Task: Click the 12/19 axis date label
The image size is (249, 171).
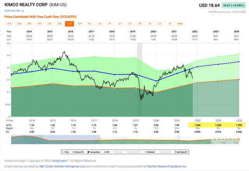Action: [x=135, y=121]
